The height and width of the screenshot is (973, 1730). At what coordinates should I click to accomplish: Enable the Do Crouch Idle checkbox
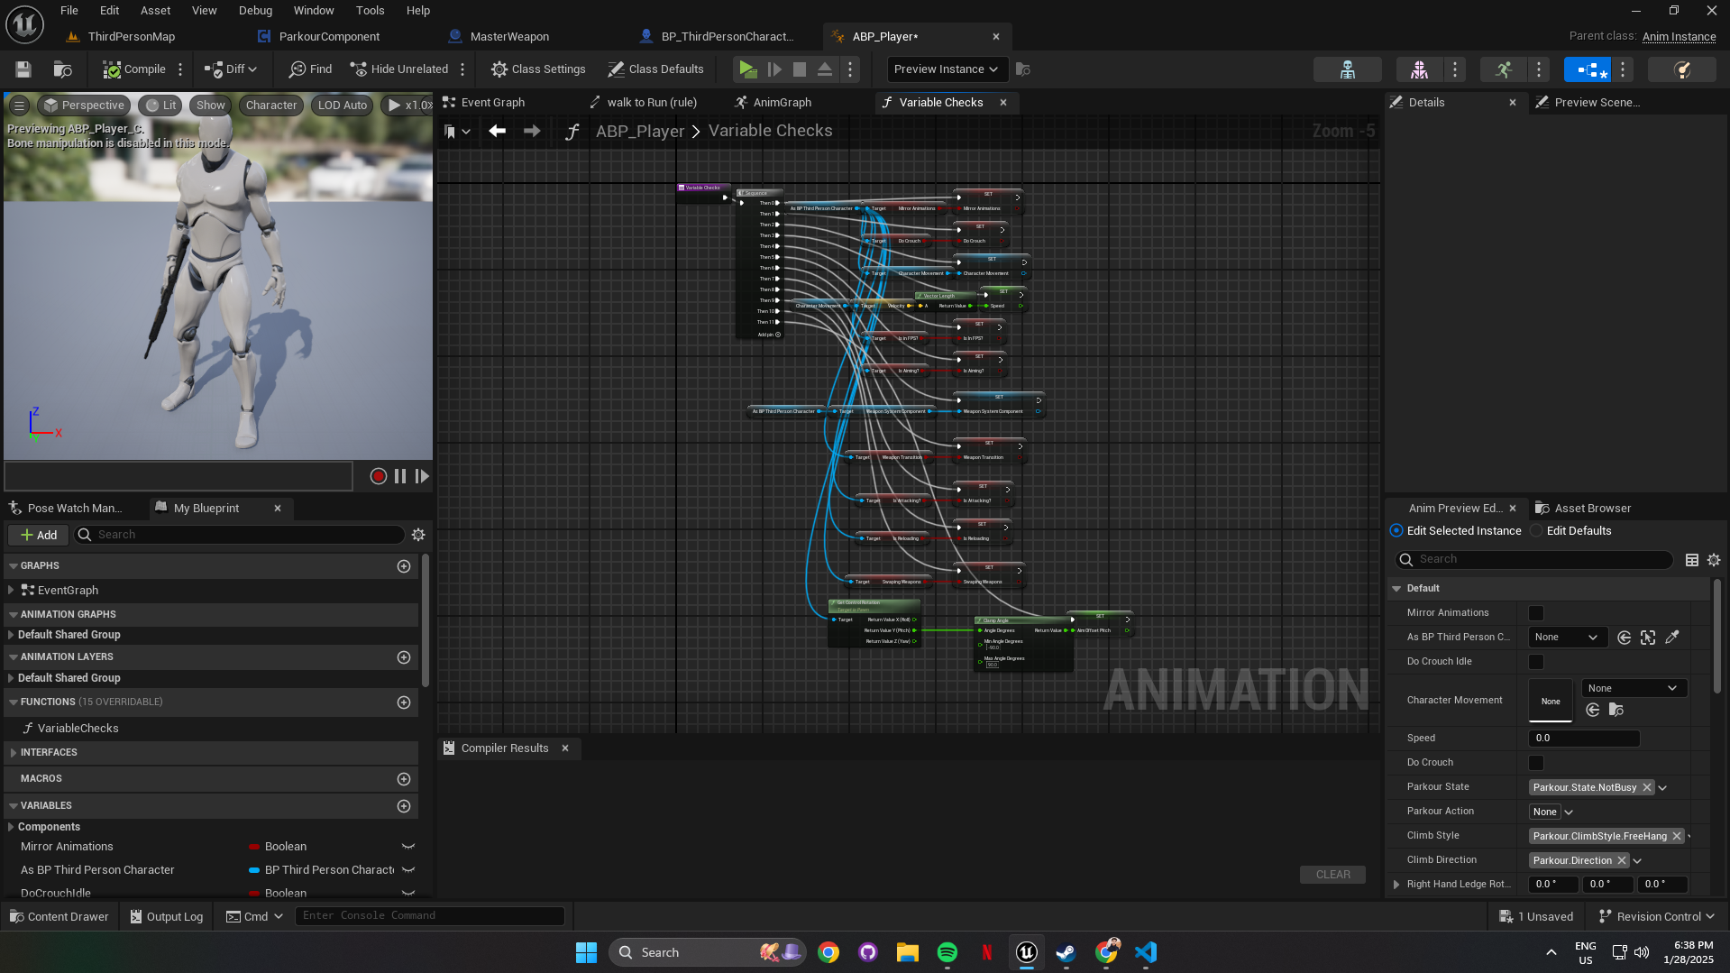[1536, 662]
